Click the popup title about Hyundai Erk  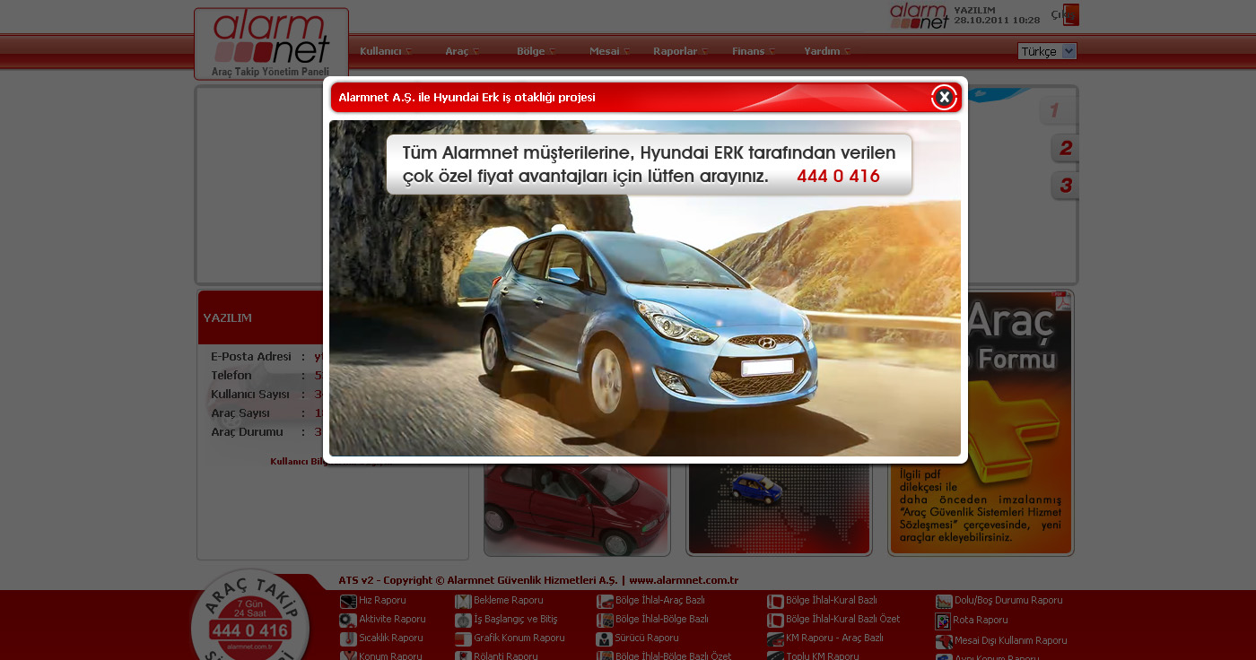pos(467,97)
